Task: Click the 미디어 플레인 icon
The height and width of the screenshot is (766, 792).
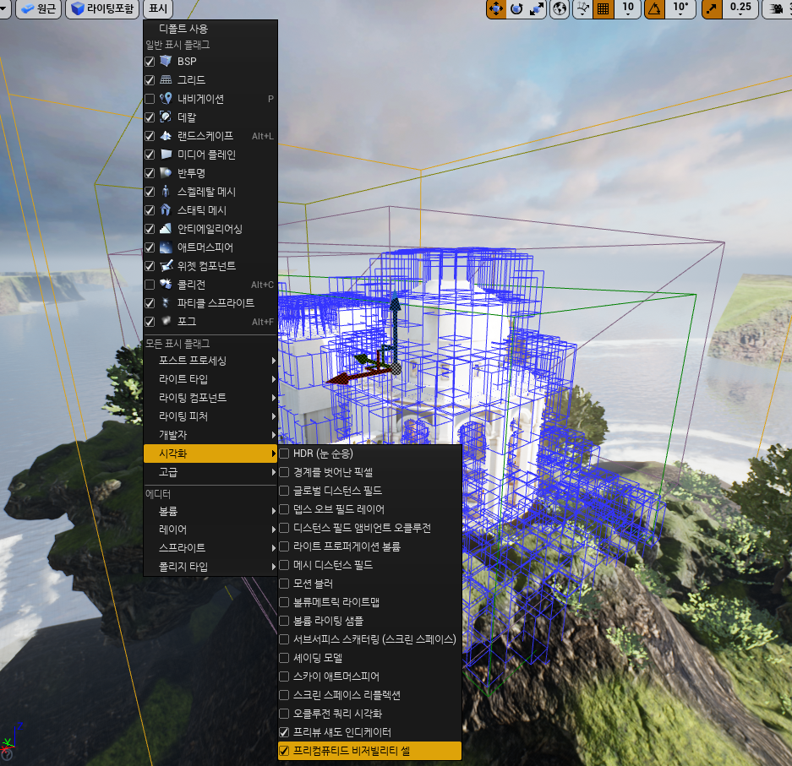Action: 166,155
